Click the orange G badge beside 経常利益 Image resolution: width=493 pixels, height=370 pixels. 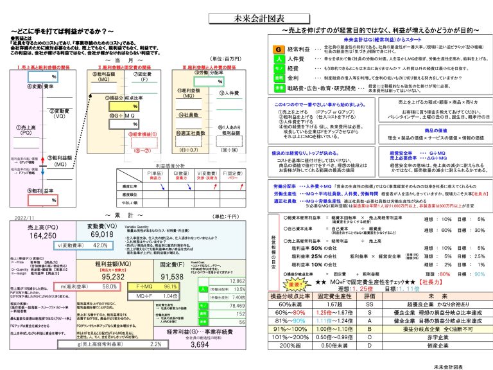[x=278, y=49]
